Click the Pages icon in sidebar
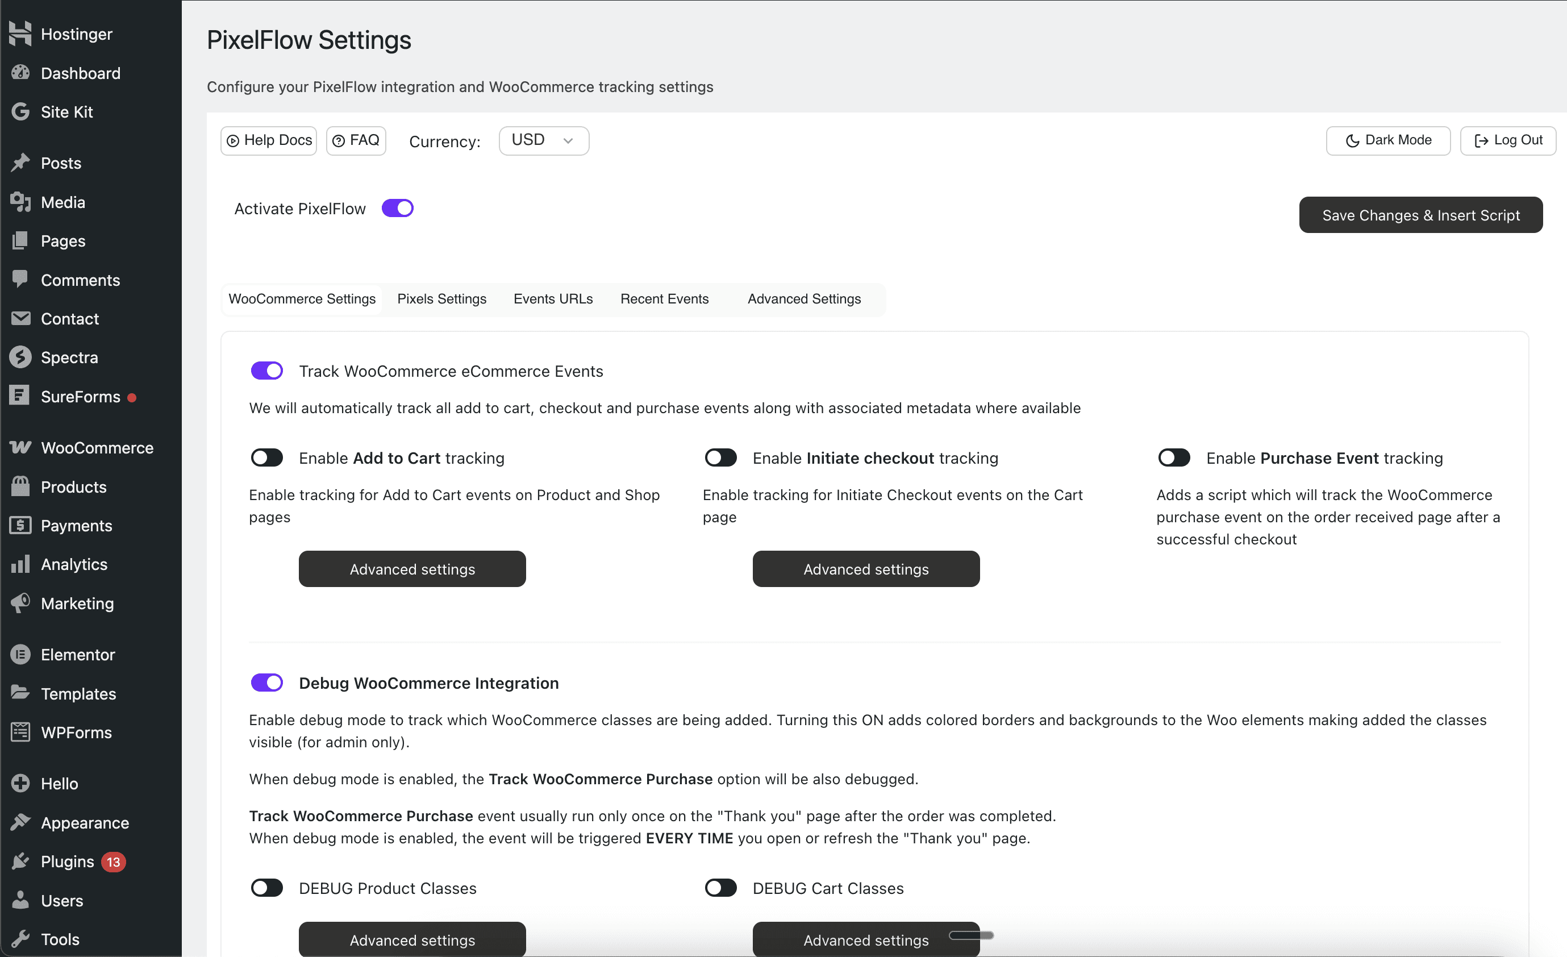Screen dimensions: 1567x957 [20, 240]
